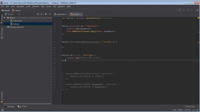Open the Window menu
This screenshot has height=112, width=200.
(x=61, y=6)
